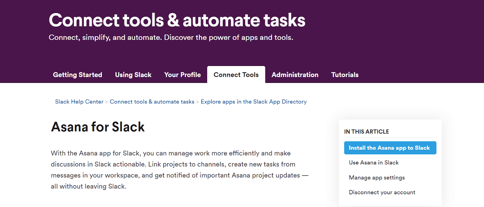
Task: Follow the Slack Help Center breadcrumb link
Action: coord(79,102)
